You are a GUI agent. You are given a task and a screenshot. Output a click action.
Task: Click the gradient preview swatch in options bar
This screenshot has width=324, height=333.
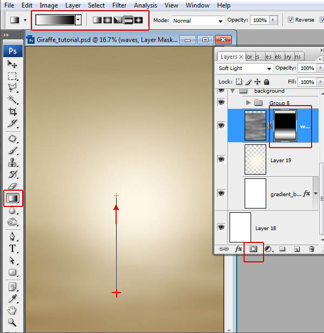click(55, 20)
